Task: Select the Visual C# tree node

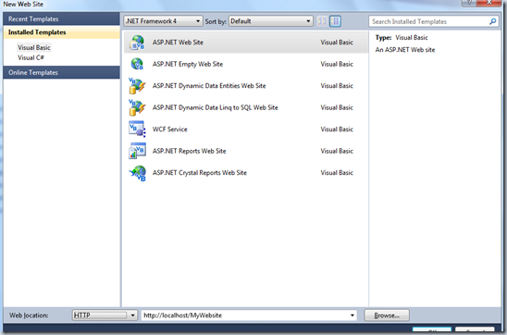Action: pos(31,57)
